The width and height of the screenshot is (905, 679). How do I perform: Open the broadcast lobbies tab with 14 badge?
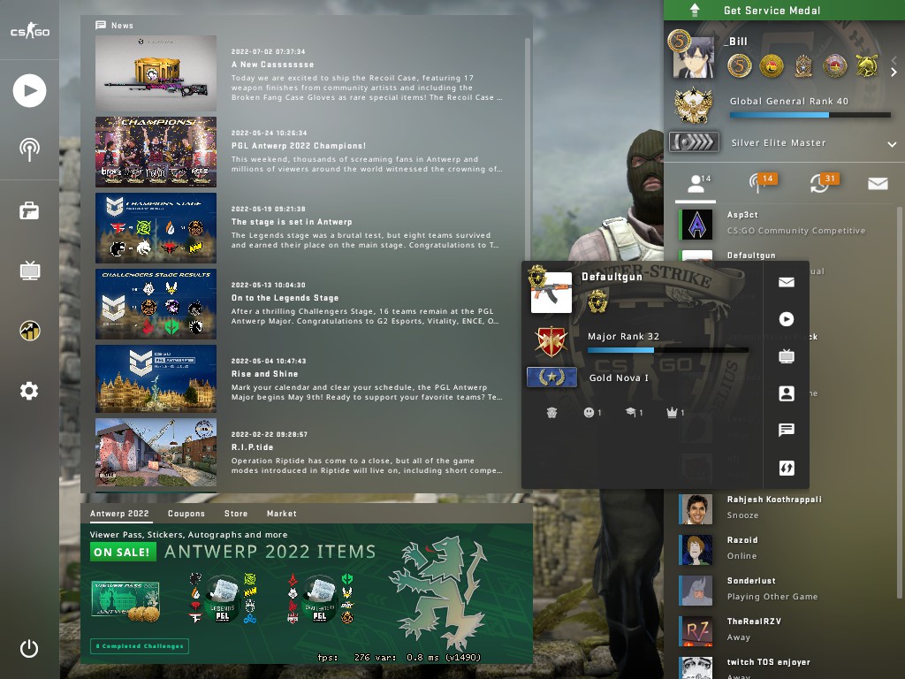pos(761,184)
